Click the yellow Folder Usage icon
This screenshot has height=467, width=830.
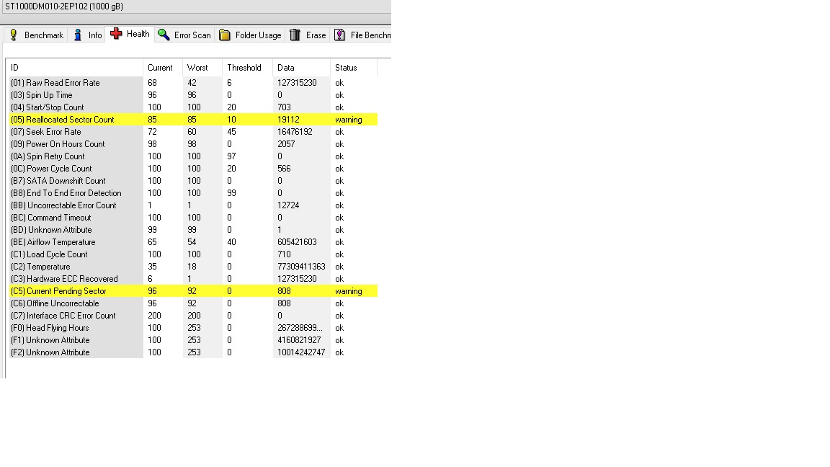click(225, 35)
